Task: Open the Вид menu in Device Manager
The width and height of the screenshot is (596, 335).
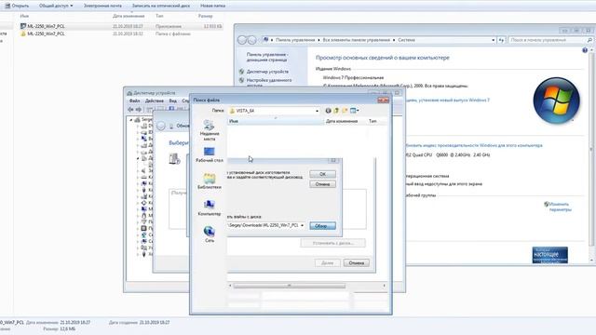Action: pyautogui.click(x=172, y=100)
